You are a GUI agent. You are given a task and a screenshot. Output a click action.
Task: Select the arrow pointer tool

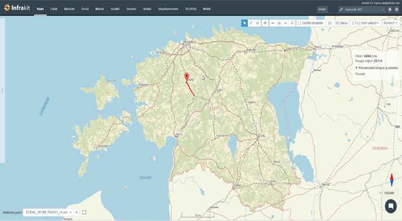coord(244,23)
